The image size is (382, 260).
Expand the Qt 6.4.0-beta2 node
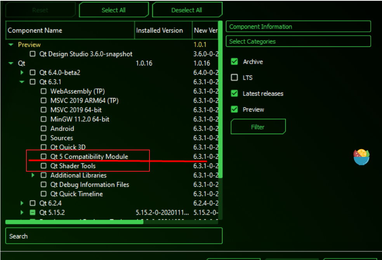click(22, 72)
